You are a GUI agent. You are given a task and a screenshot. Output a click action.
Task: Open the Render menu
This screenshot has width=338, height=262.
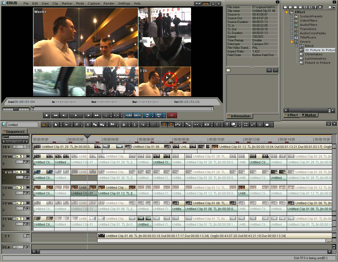click(x=109, y=3)
